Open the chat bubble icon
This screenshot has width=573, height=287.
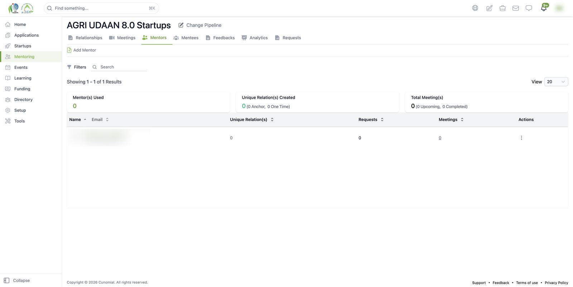[529, 8]
